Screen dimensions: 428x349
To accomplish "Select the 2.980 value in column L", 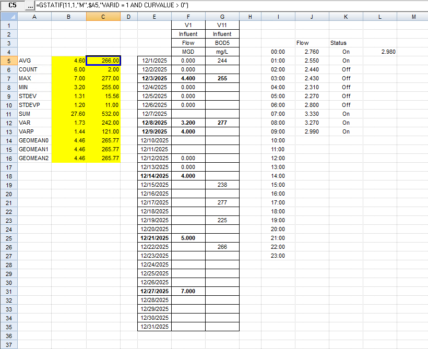I will 380,52.
